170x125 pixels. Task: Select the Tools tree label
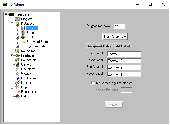click(x=30, y=37)
